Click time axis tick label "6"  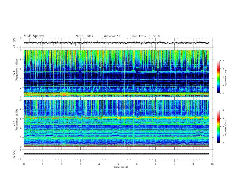137,164
